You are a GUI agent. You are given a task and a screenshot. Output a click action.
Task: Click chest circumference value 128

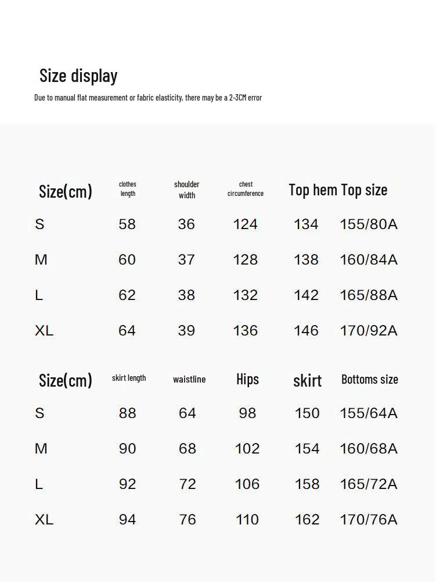(x=245, y=260)
